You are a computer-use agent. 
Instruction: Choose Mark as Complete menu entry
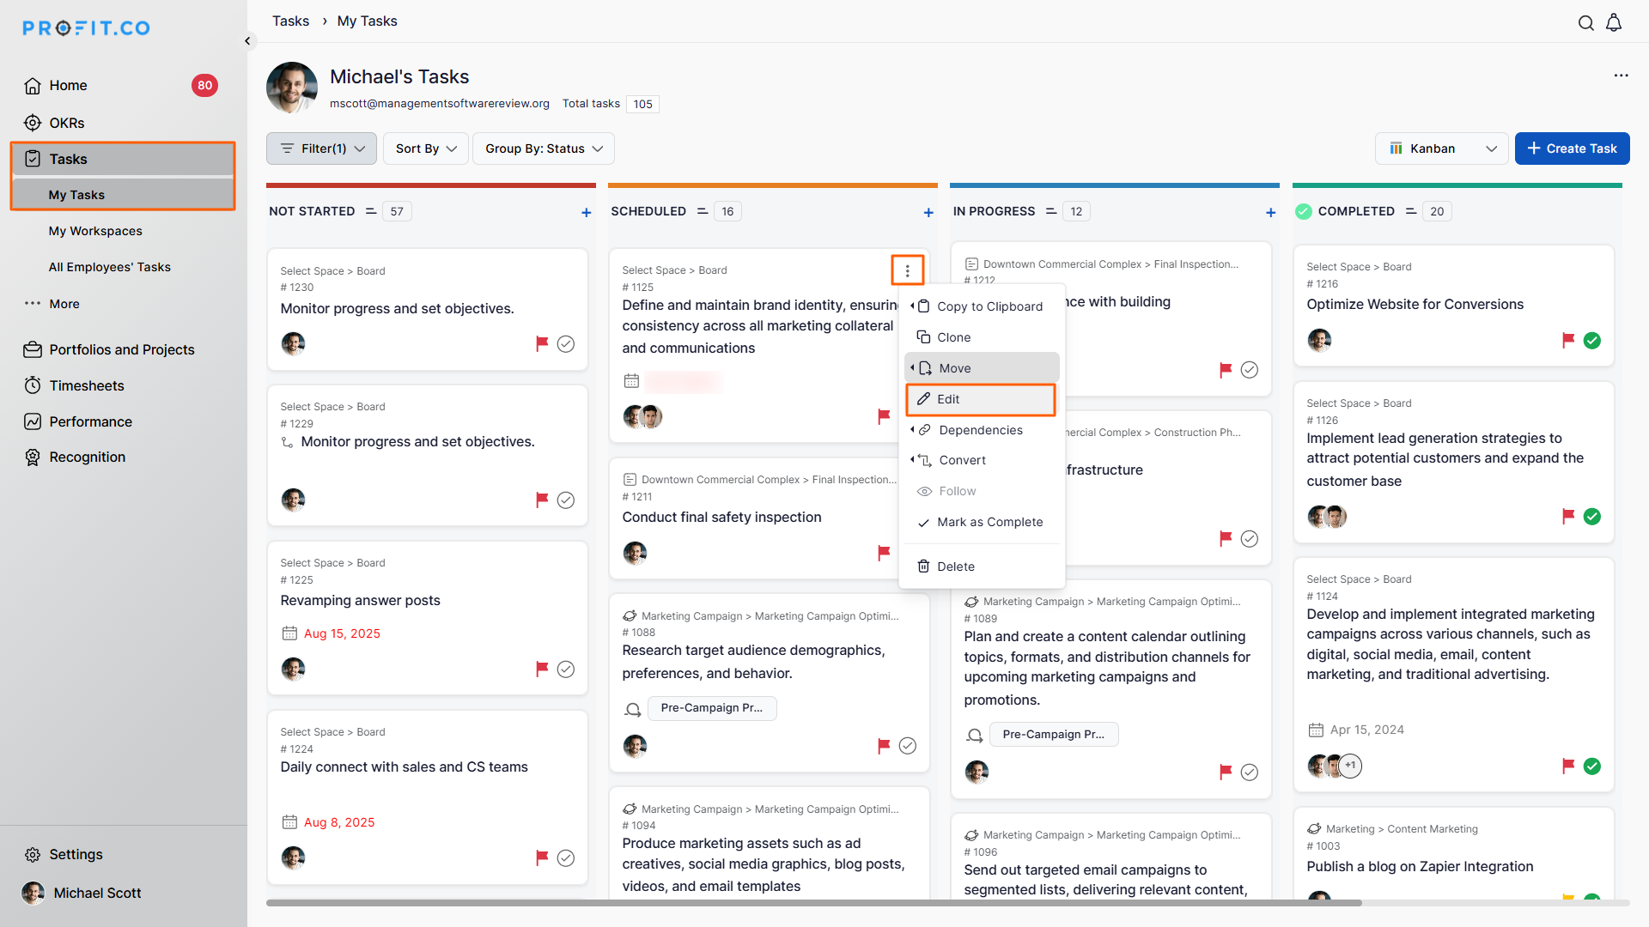click(989, 522)
